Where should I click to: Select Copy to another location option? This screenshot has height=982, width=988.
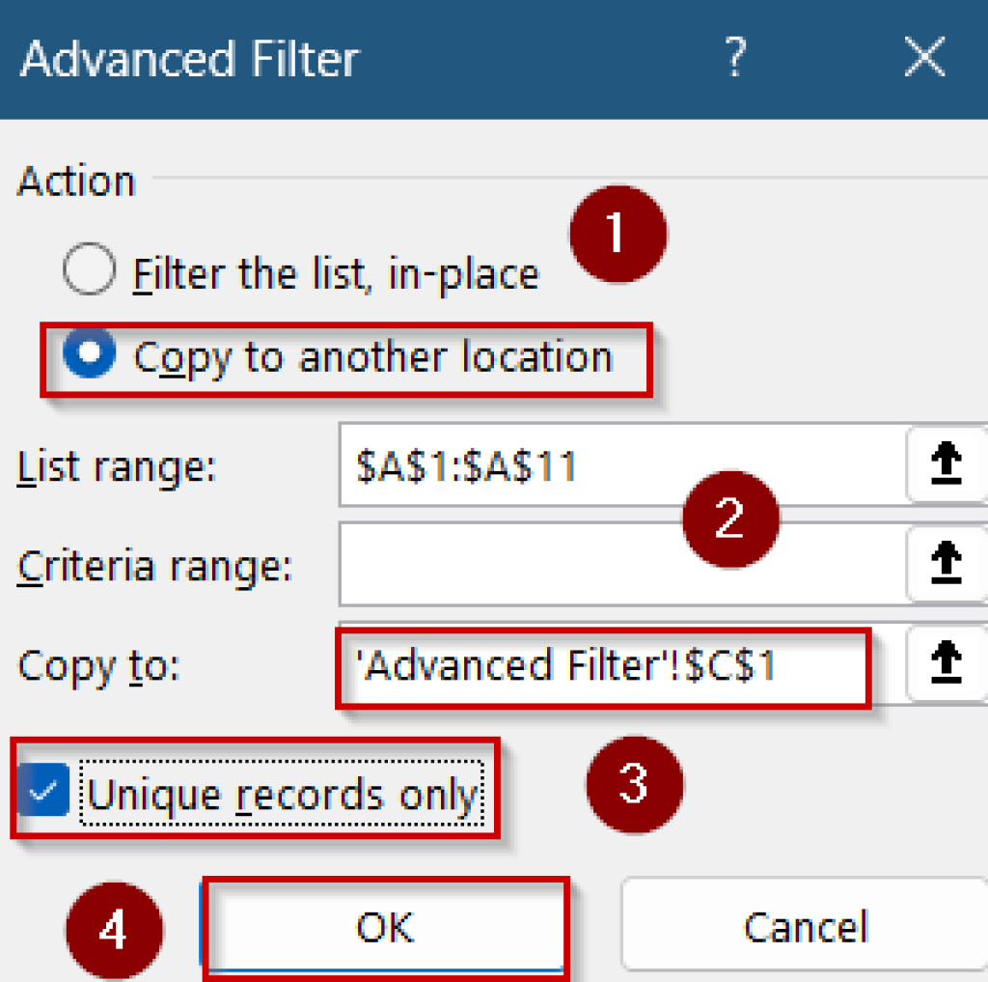[x=90, y=356]
